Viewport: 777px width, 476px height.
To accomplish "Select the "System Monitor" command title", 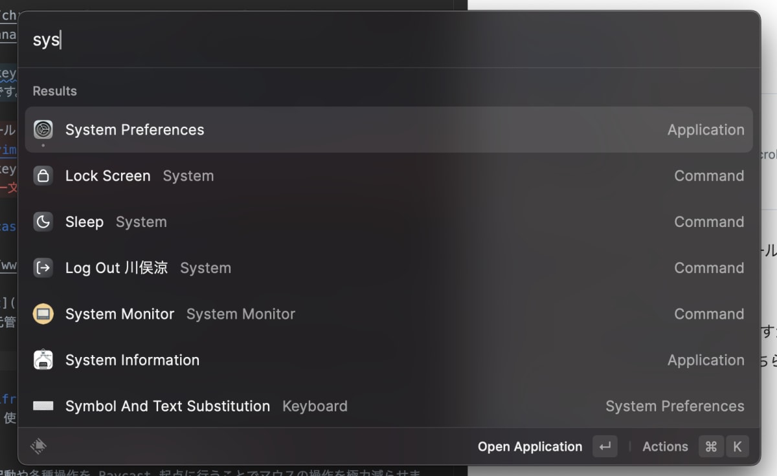I will [x=120, y=314].
